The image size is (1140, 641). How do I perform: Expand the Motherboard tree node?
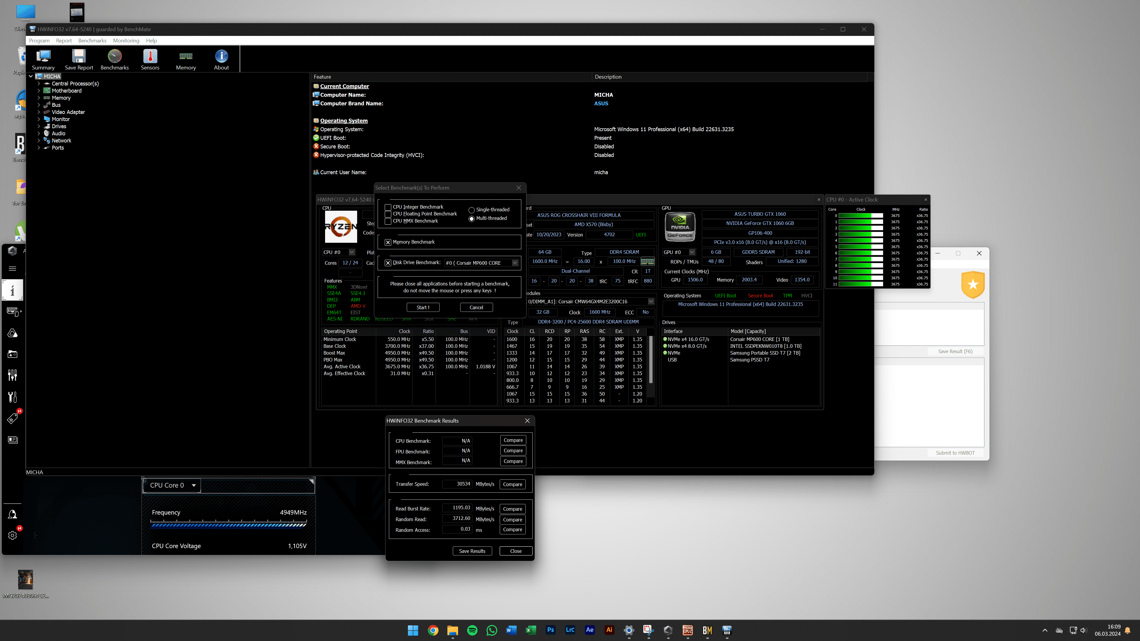click(x=39, y=91)
